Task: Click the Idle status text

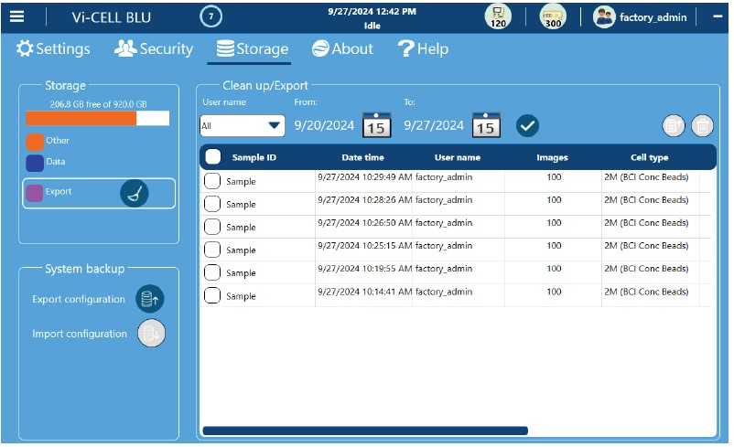Action: point(372,26)
